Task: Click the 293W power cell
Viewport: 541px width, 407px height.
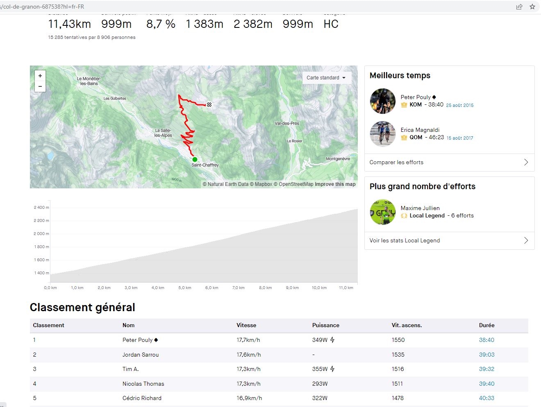Action: pyautogui.click(x=320, y=384)
